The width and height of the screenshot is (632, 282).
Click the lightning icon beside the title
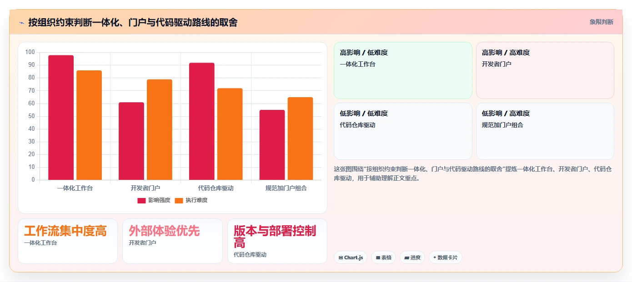coord(21,22)
